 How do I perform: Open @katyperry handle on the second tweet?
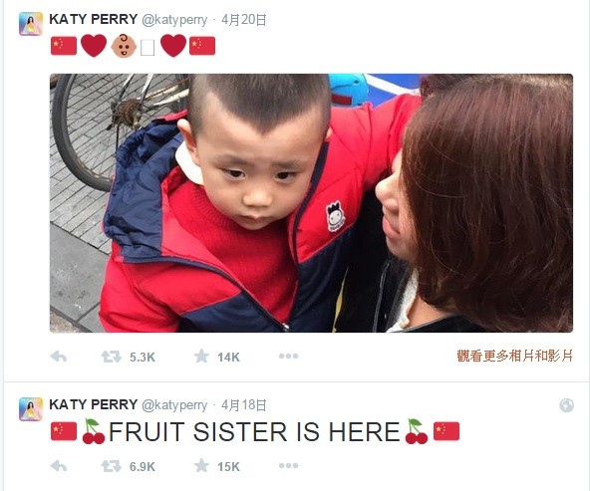coord(174,405)
